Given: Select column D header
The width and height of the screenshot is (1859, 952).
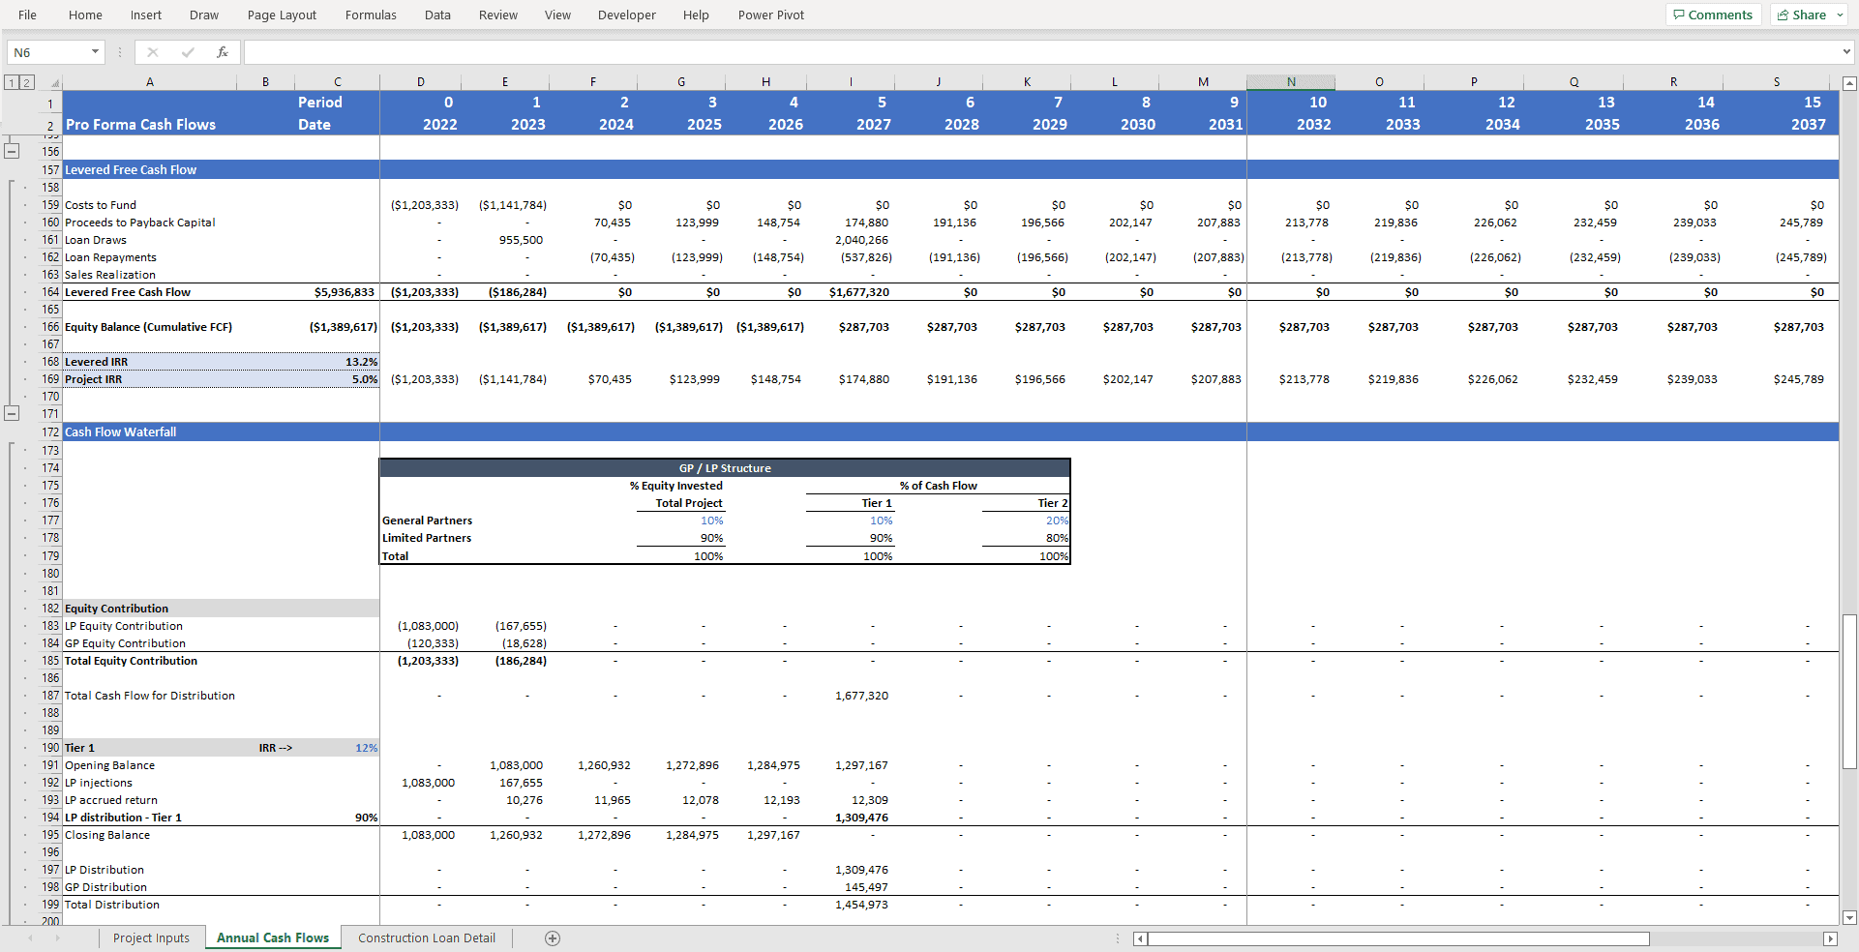Looking at the screenshot, I should 421,82.
